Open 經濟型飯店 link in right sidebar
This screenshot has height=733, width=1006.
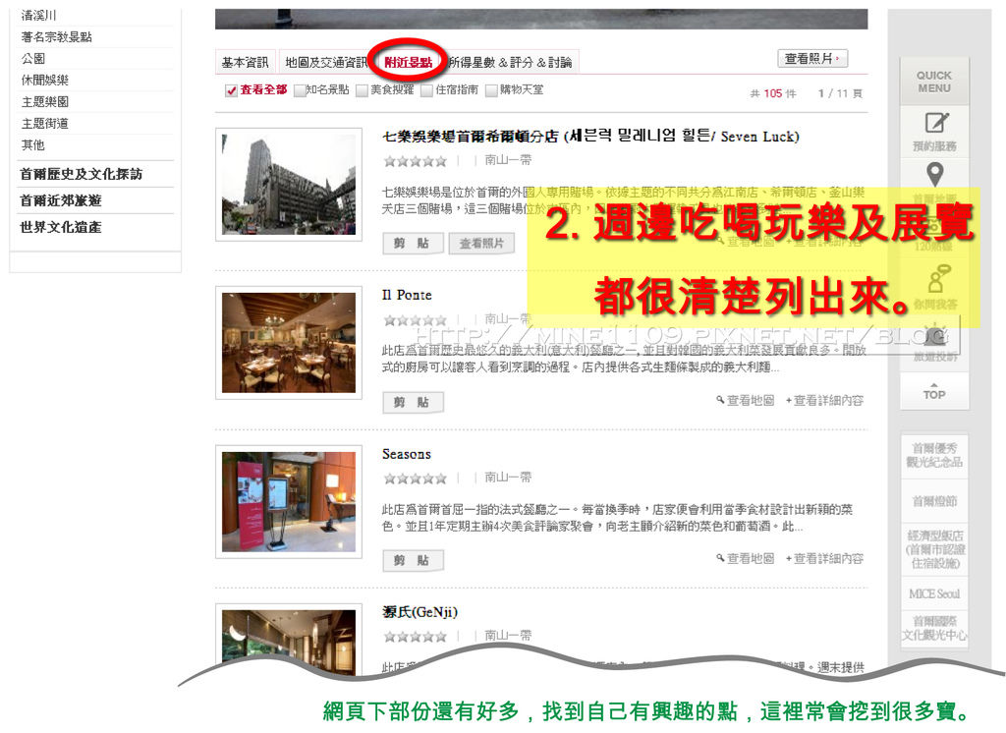[935, 549]
